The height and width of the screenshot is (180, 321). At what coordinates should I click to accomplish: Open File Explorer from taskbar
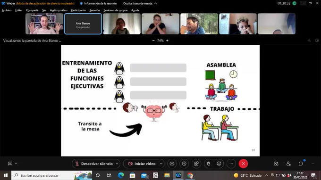pos(167,175)
